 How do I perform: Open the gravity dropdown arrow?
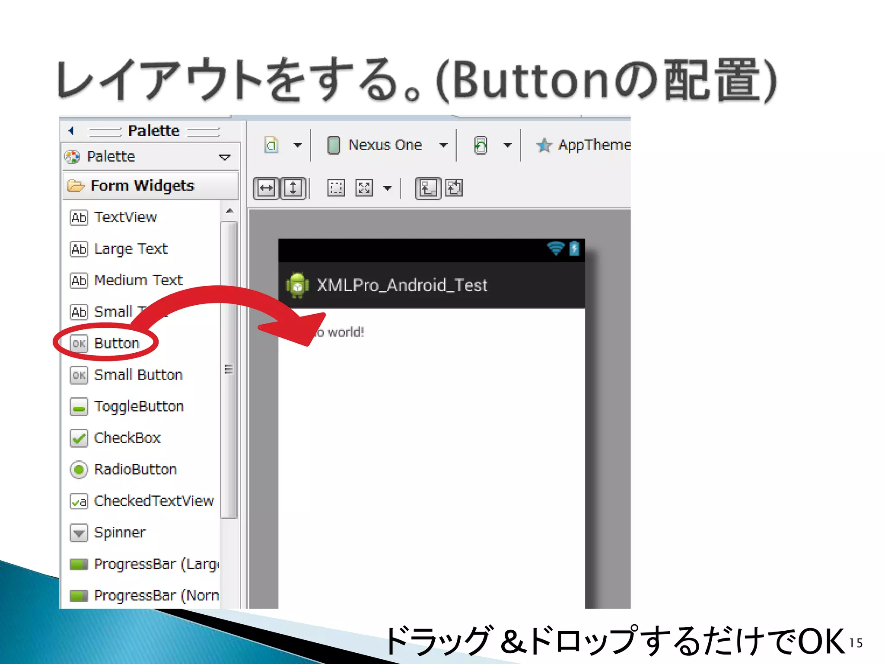pyautogui.click(x=388, y=188)
